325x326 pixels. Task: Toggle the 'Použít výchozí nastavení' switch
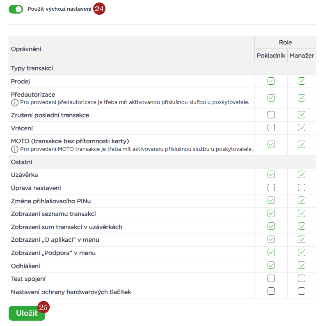pos(16,9)
